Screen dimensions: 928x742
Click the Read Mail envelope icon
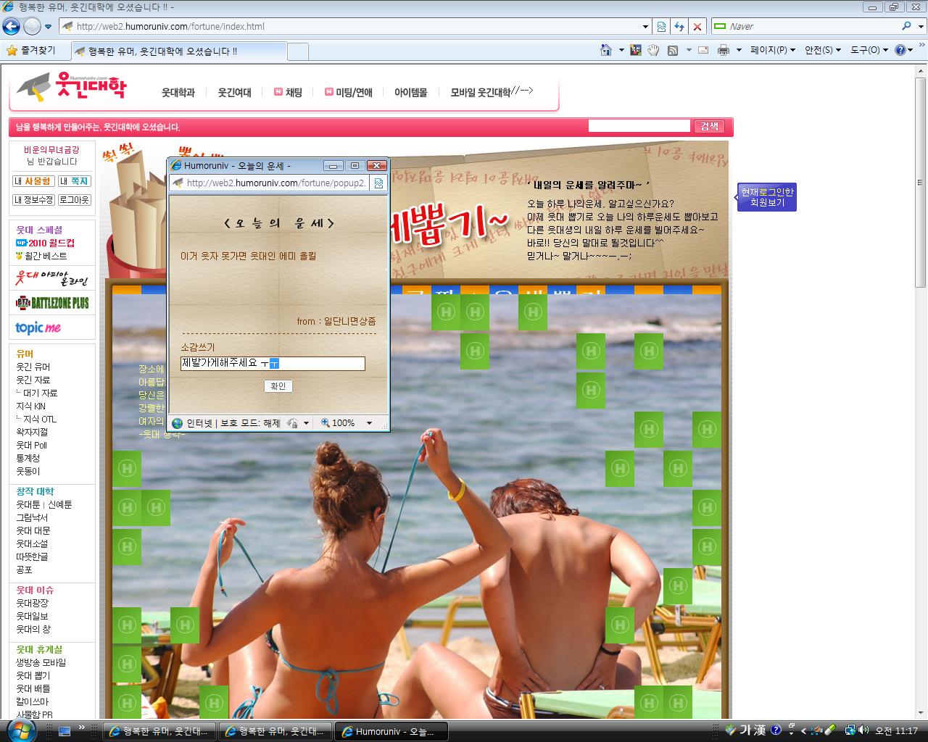pyautogui.click(x=703, y=50)
